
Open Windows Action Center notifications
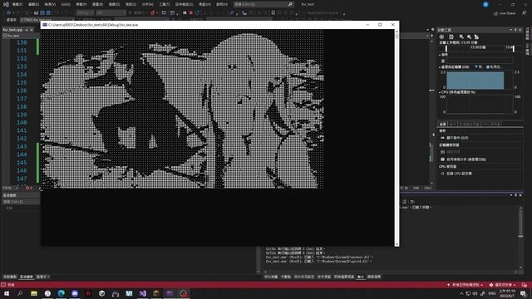(524, 293)
